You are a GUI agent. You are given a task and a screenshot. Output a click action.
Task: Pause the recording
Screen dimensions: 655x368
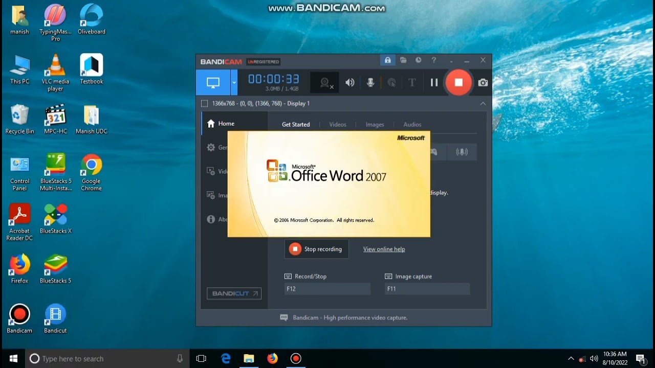coord(434,82)
